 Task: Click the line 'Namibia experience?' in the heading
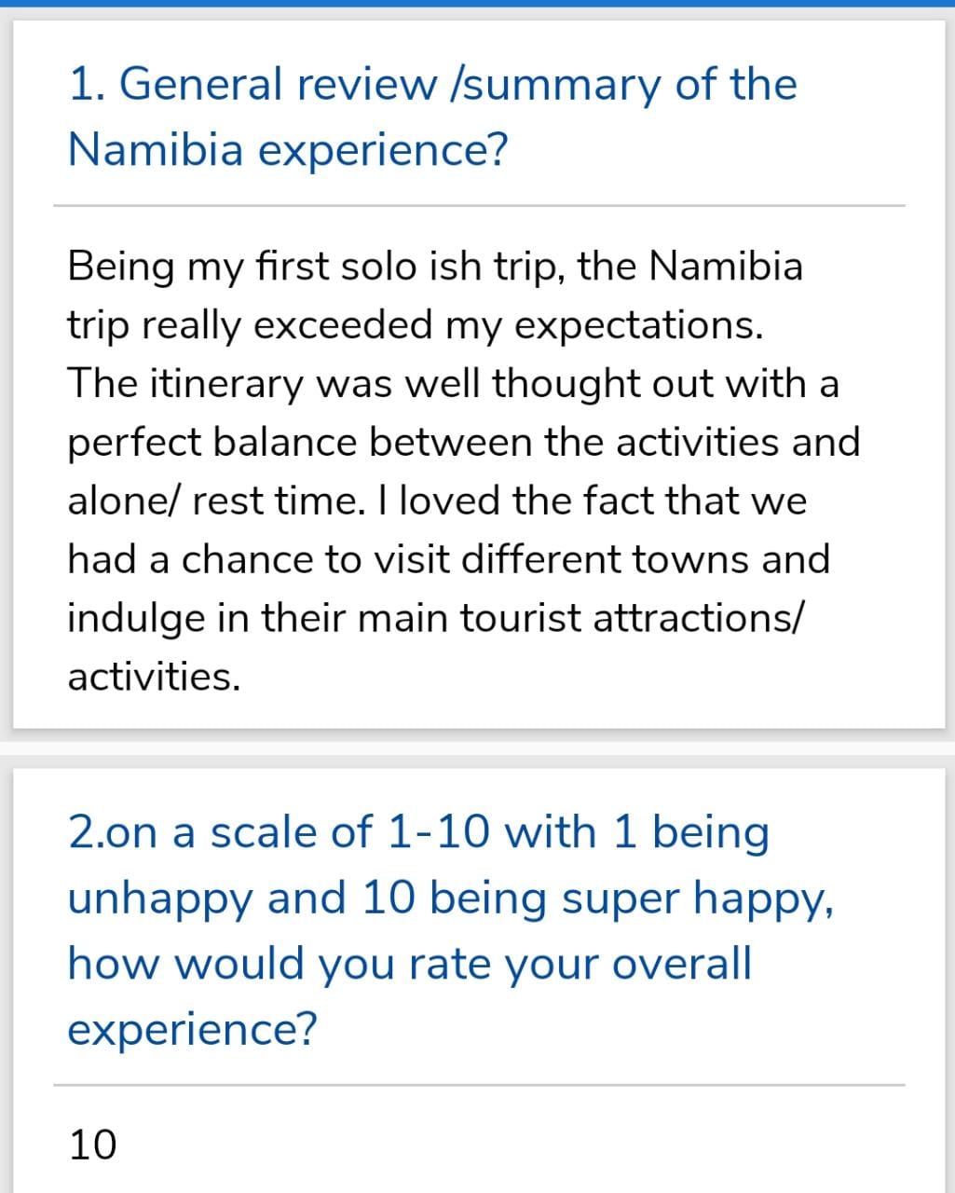pyautogui.click(x=288, y=149)
